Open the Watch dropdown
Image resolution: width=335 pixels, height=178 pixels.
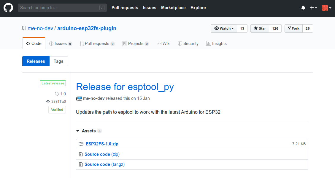pyautogui.click(x=224, y=28)
